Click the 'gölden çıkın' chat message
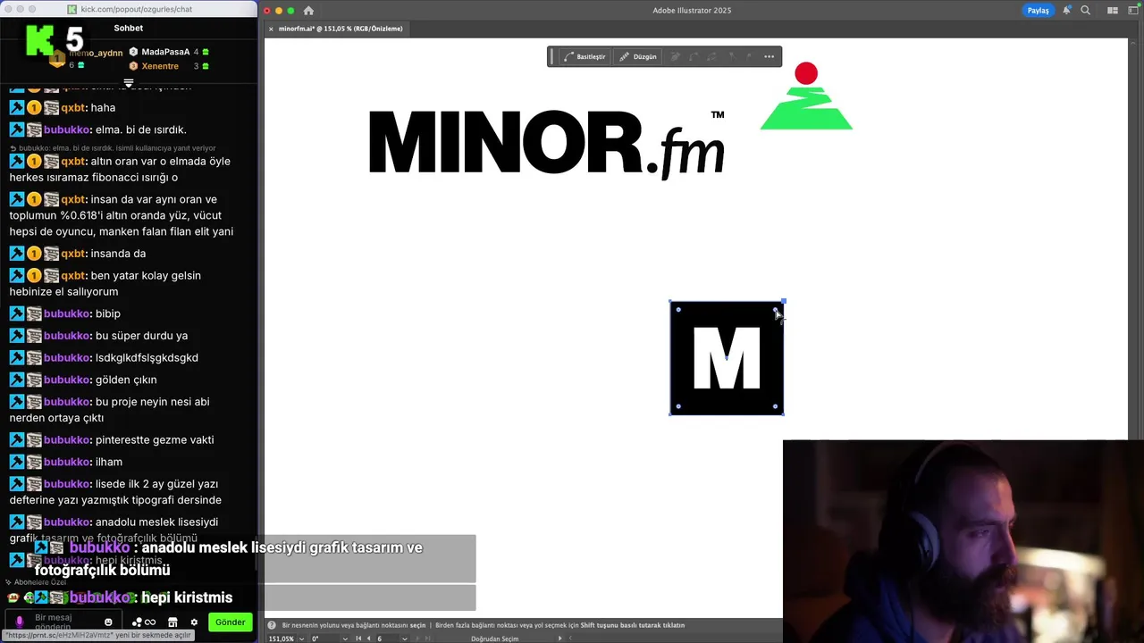The width and height of the screenshot is (1144, 643). (x=126, y=380)
